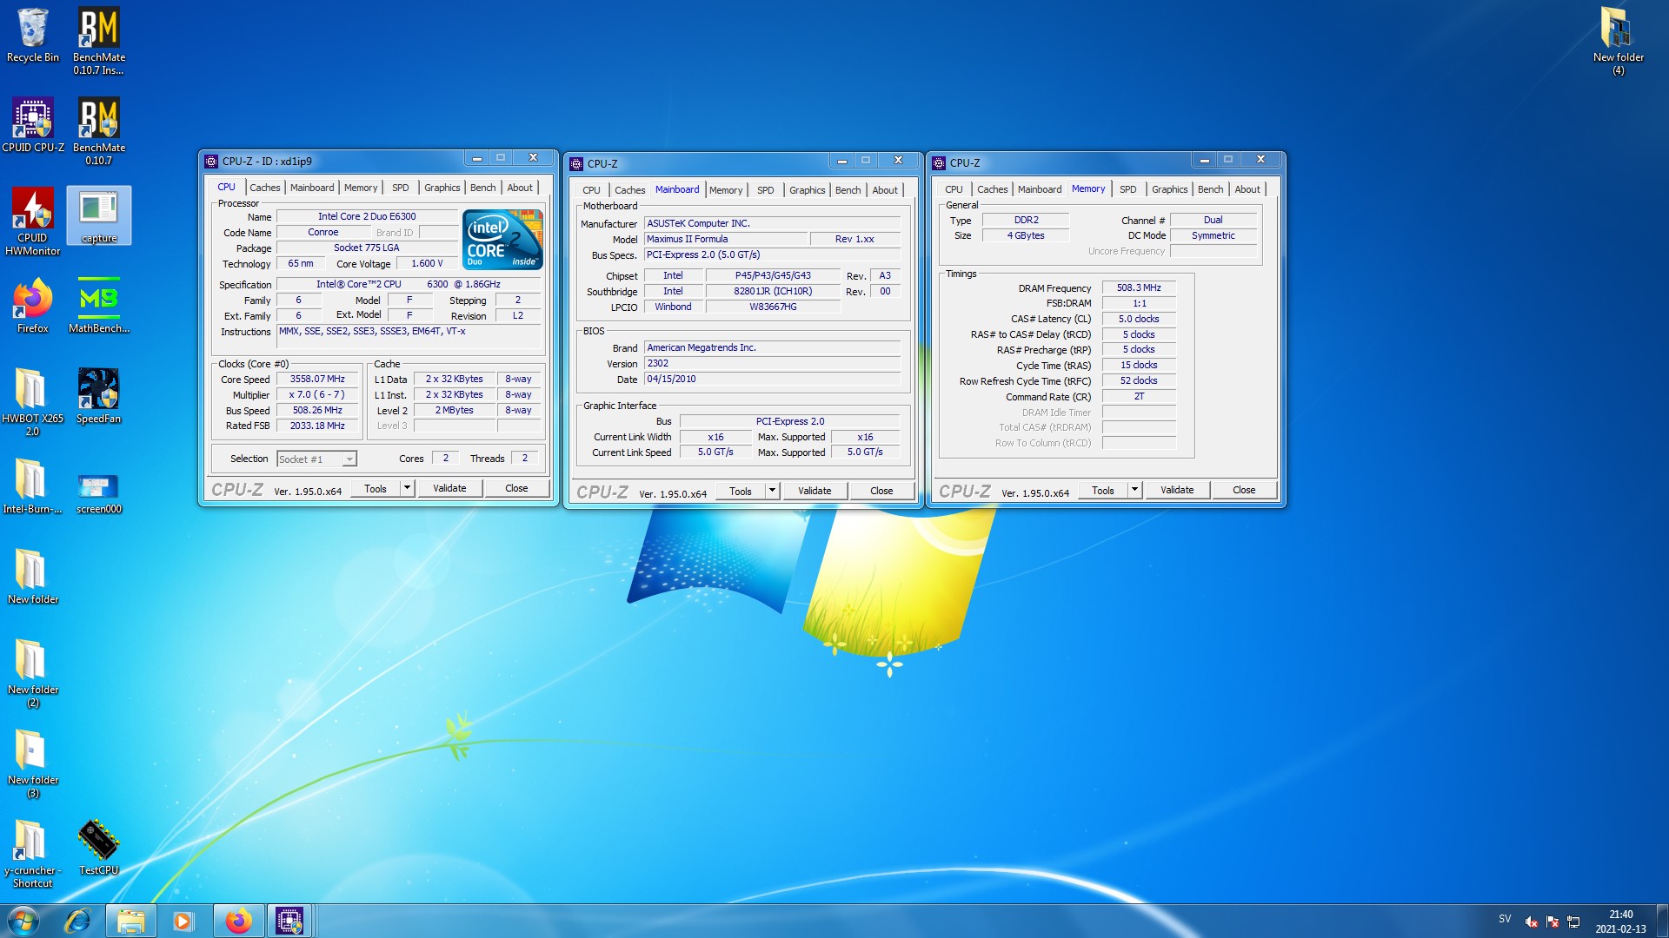
Task: Open the New folder desktop icon
Action: click(x=33, y=577)
